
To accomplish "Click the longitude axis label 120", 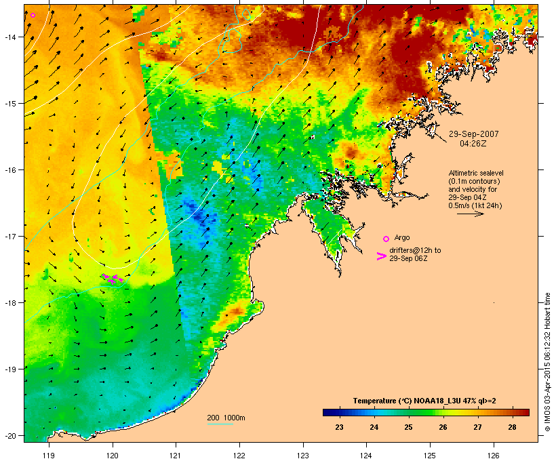I will tap(113, 456).
